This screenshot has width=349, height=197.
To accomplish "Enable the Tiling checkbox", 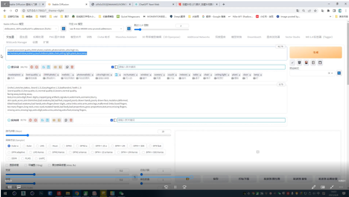I will (x=26, y=165).
